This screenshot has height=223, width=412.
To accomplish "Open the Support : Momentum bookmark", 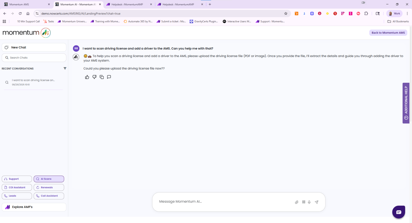I will point(270,21).
